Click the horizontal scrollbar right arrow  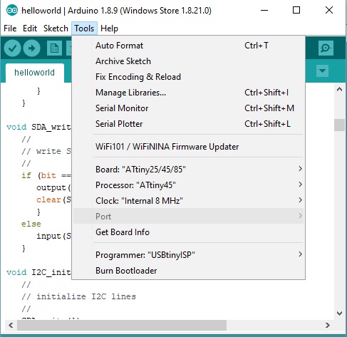click(x=328, y=325)
